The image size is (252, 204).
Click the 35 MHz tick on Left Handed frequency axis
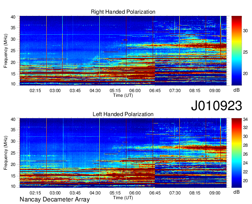(x=13, y=130)
